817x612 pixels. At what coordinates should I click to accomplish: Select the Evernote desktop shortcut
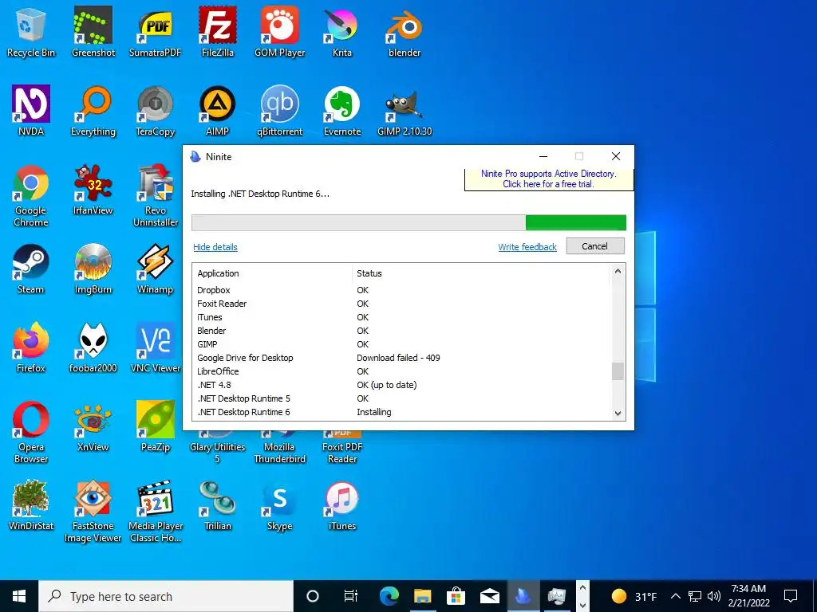341,111
